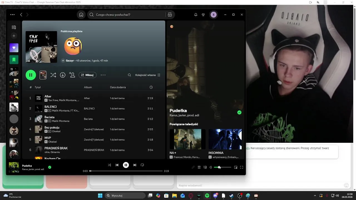
Task: Open emoji picker in OmeTV chat
Action: pyautogui.click(x=346, y=185)
